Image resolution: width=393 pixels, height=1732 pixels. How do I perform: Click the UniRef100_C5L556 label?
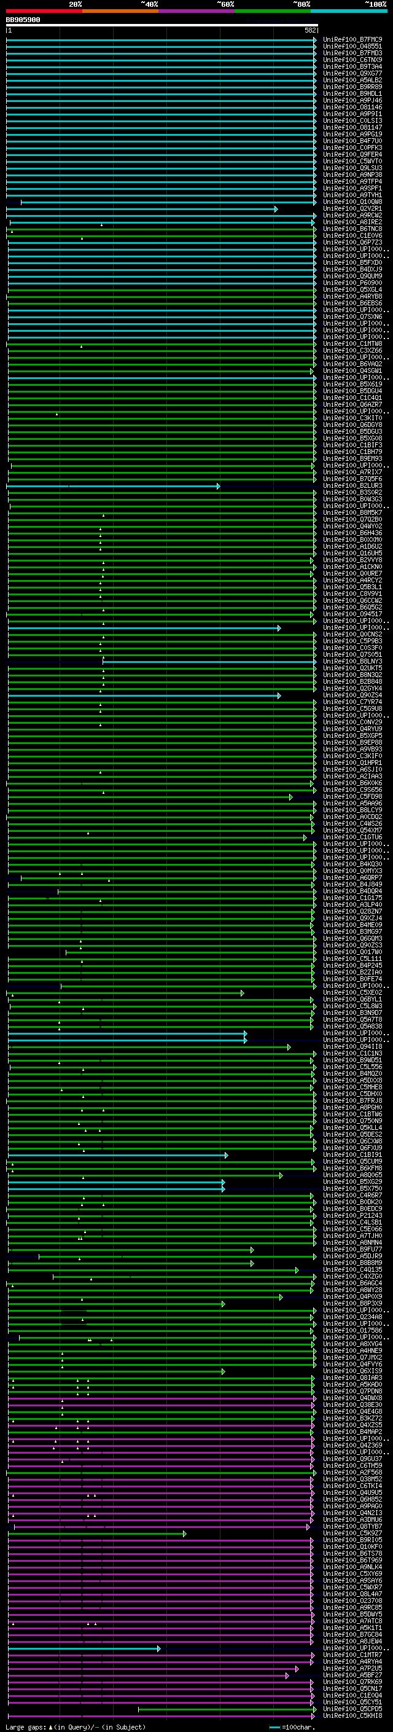(x=352, y=1067)
